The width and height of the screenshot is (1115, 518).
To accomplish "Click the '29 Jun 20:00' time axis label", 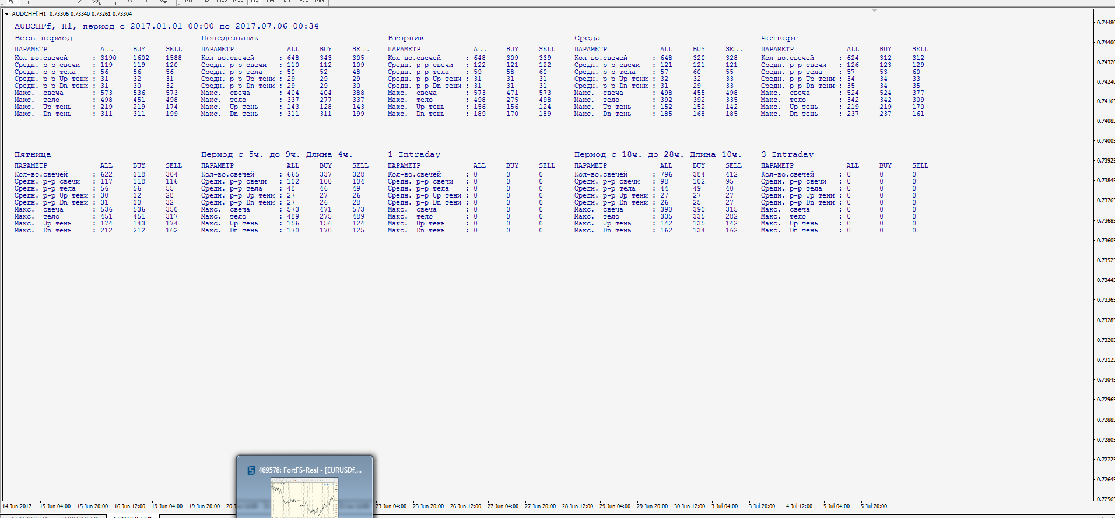I will point(652,506).
